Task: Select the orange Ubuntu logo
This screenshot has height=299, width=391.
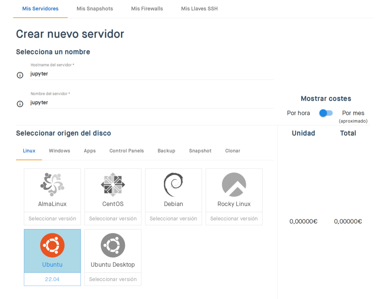Action: click(52, 245)
